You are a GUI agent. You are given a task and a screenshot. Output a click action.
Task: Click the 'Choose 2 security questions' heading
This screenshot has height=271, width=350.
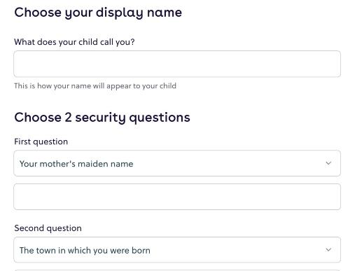click(102, 118)
